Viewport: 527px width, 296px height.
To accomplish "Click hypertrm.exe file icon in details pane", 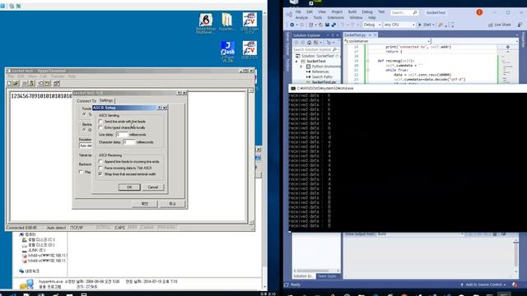I will pos(26,284).
